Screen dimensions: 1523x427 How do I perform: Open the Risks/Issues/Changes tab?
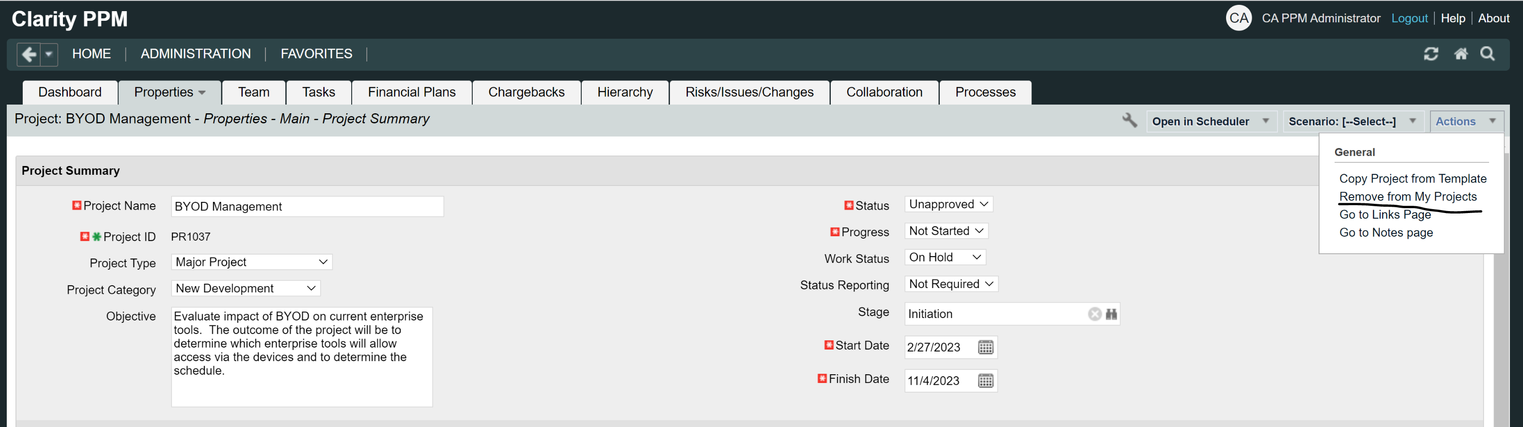point(749,93)
